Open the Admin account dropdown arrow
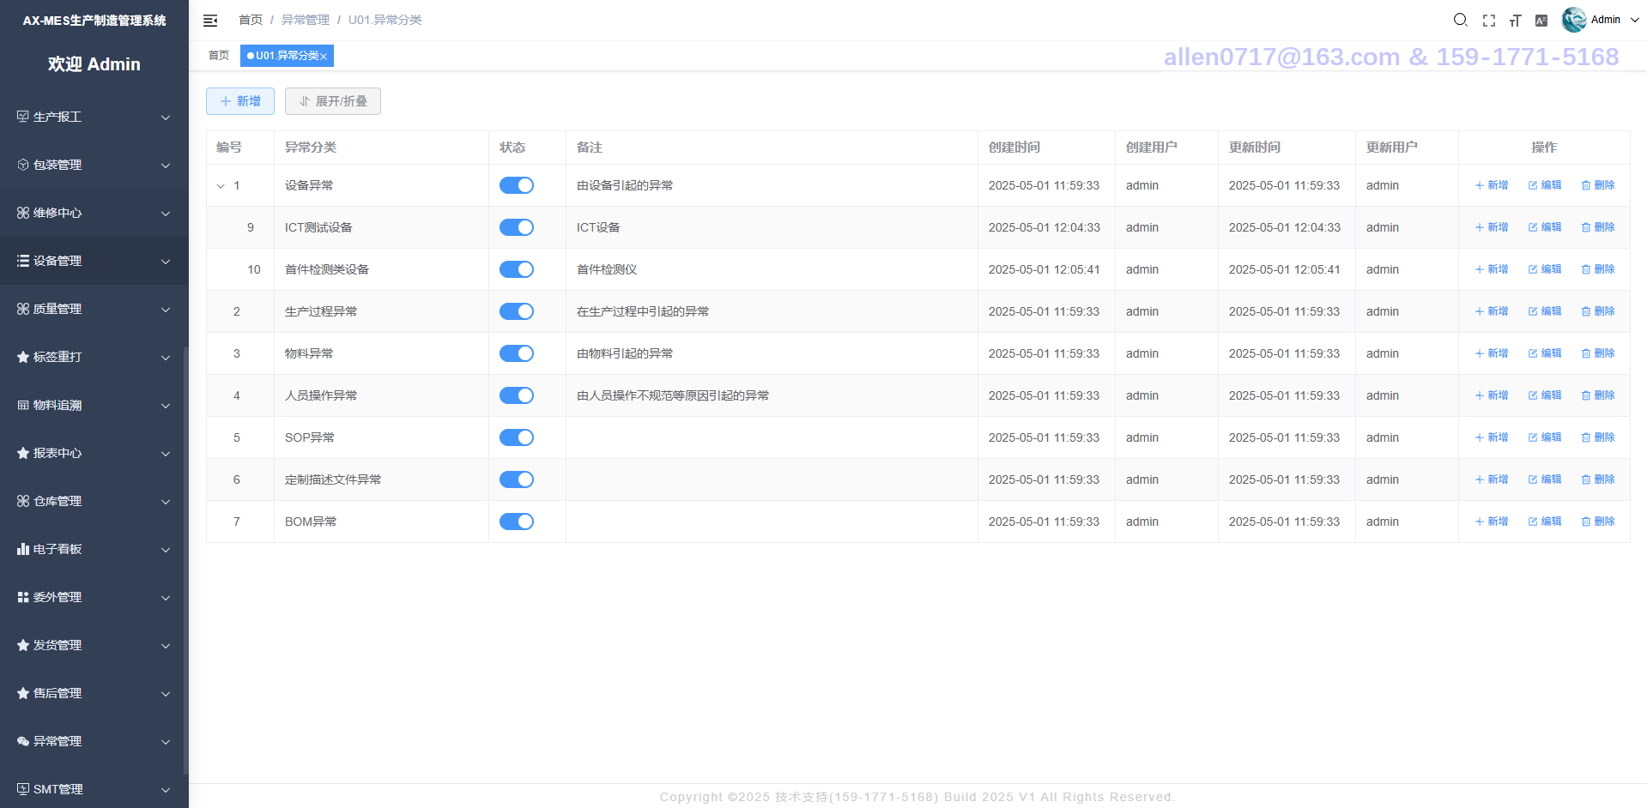This screenshot has height=808, width=1647. 1634,21
